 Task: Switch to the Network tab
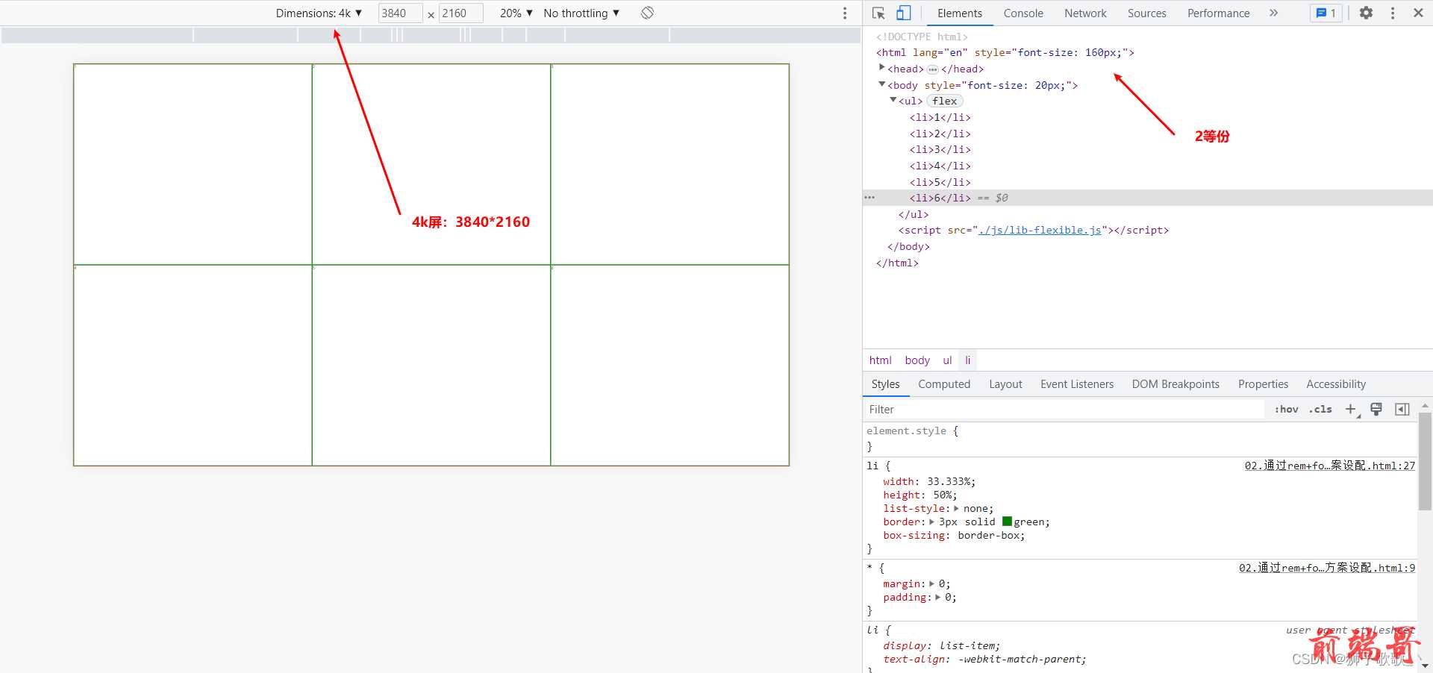coord(1085,13)
